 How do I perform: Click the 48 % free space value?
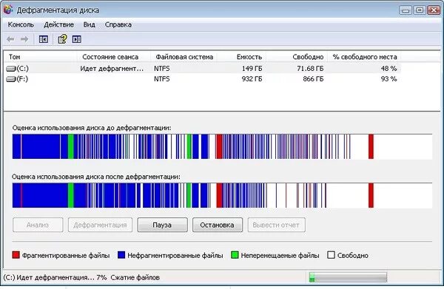click(x=388, y=69)
